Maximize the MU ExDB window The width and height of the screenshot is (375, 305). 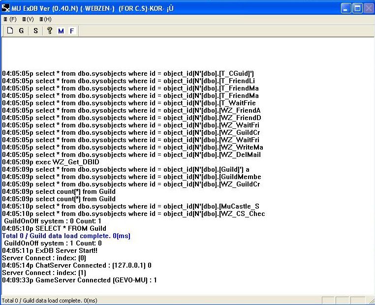pyautogui.click(x=358, y=8)
